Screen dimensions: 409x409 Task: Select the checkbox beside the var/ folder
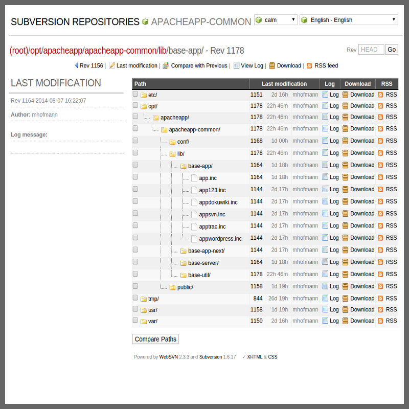pyautogui.click(x=135, y=320)
